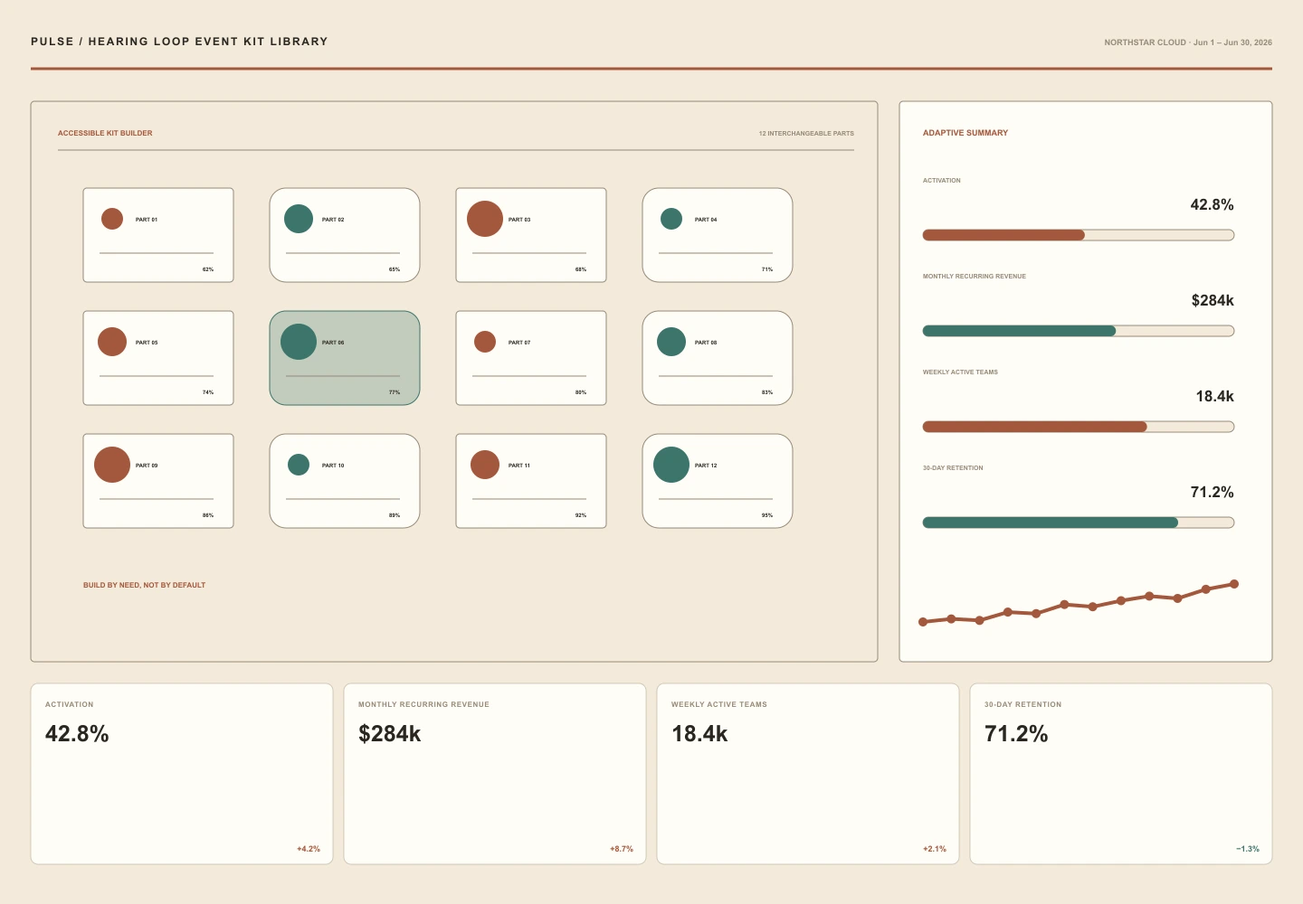Click the Pulse / Hearing Loop Event Kit Library title
The height and width of the screenshot is (904, 1303).
pos(179,42)
